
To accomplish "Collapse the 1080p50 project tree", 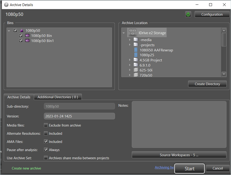I will (x=9, y=31).
